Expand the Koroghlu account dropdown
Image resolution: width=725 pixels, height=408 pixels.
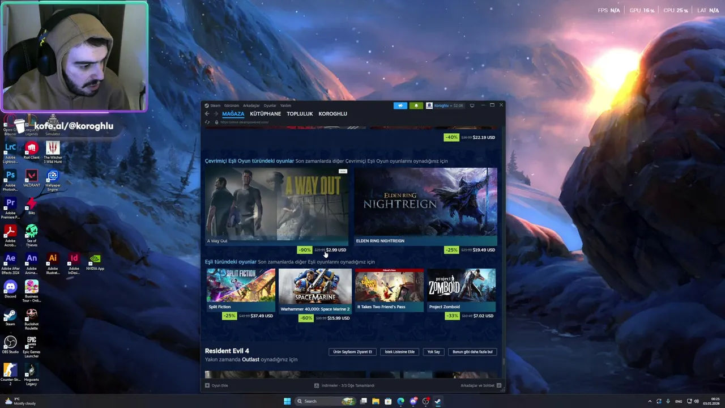444,105
